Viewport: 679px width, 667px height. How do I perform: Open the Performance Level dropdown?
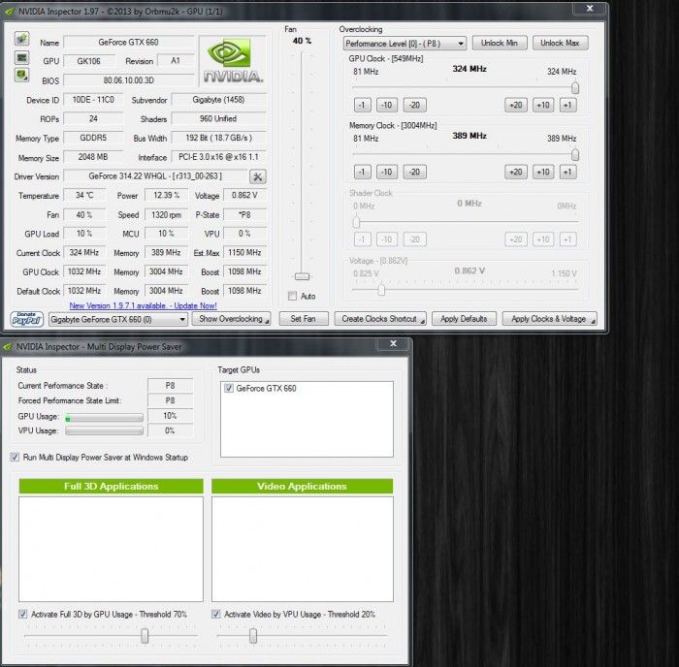click(x=404, y=44)
